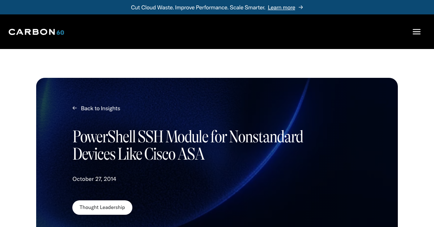This screenshot has height=227, width=434.
Task: Click the Cut Cloud Waste banner text
Action: 198,7
